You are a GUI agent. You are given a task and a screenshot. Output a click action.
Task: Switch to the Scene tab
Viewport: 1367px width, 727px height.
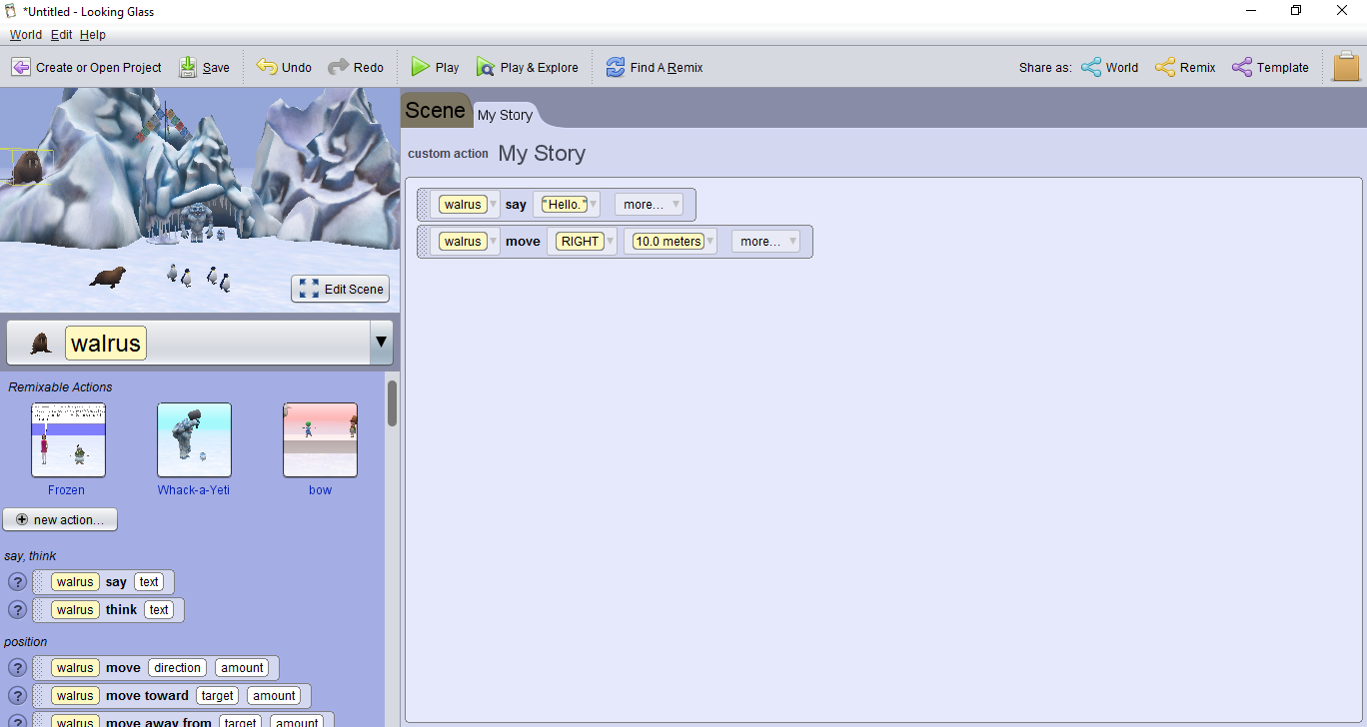[x=435, y=110]
